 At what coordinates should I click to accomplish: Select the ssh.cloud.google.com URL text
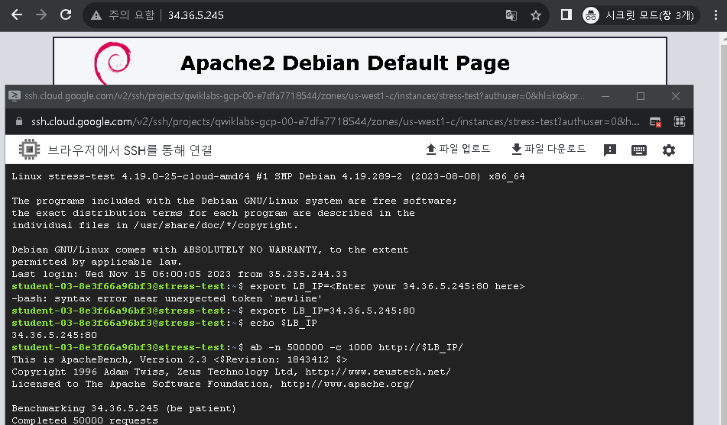pos(336,121)
